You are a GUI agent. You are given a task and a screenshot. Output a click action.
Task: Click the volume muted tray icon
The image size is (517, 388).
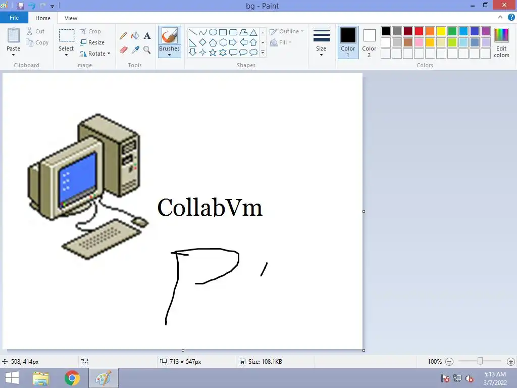coord(470,378)
